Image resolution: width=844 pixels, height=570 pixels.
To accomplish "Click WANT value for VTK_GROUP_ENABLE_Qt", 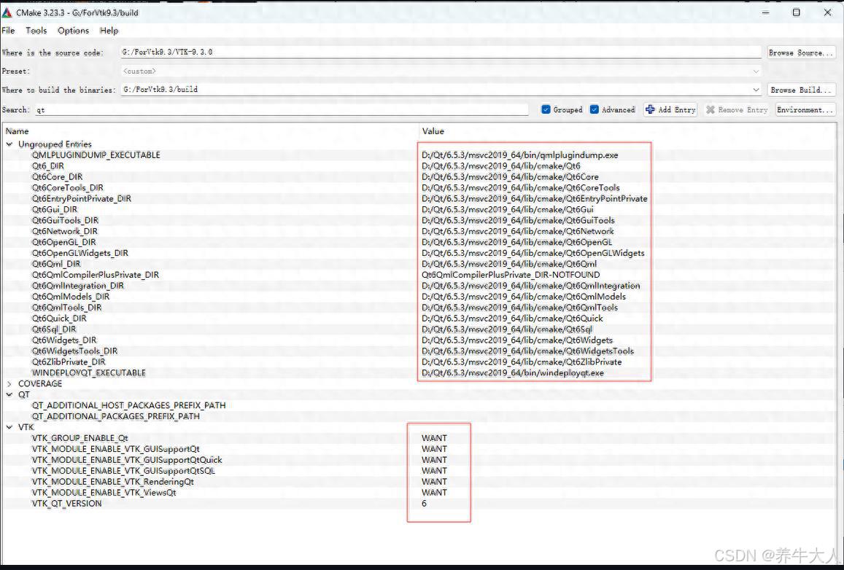I will 434,438.
